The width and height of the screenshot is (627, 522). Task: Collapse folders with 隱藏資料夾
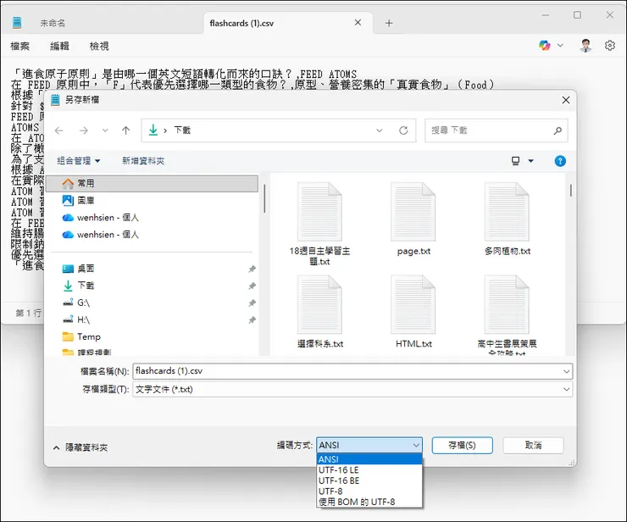[80, 447]
